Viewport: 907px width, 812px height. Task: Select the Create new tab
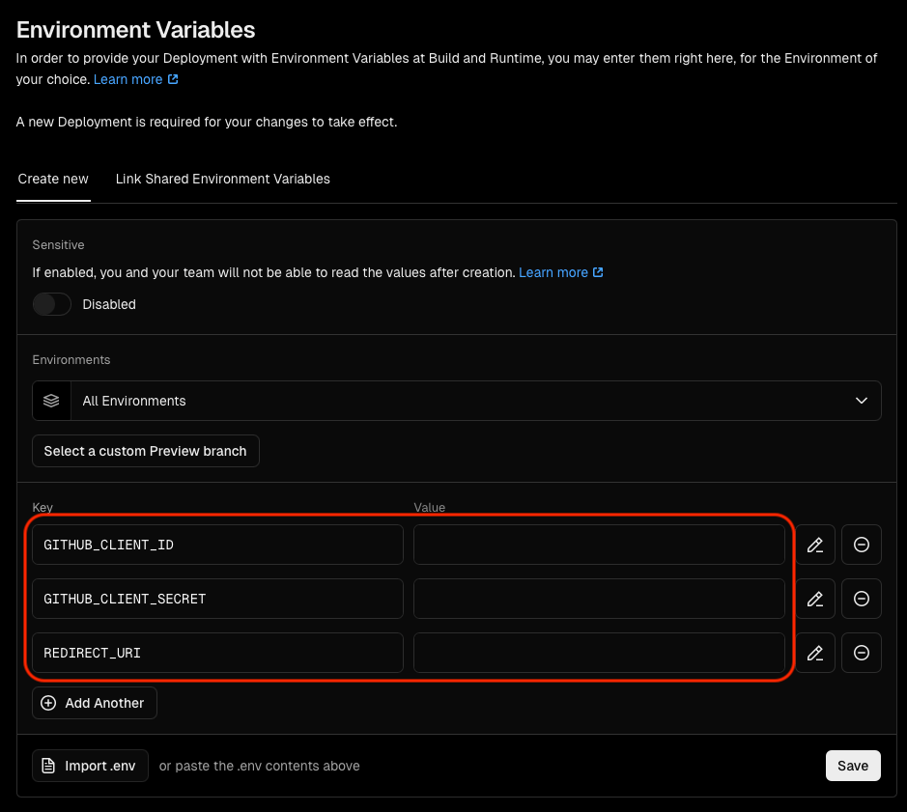[x=52, y=179]
